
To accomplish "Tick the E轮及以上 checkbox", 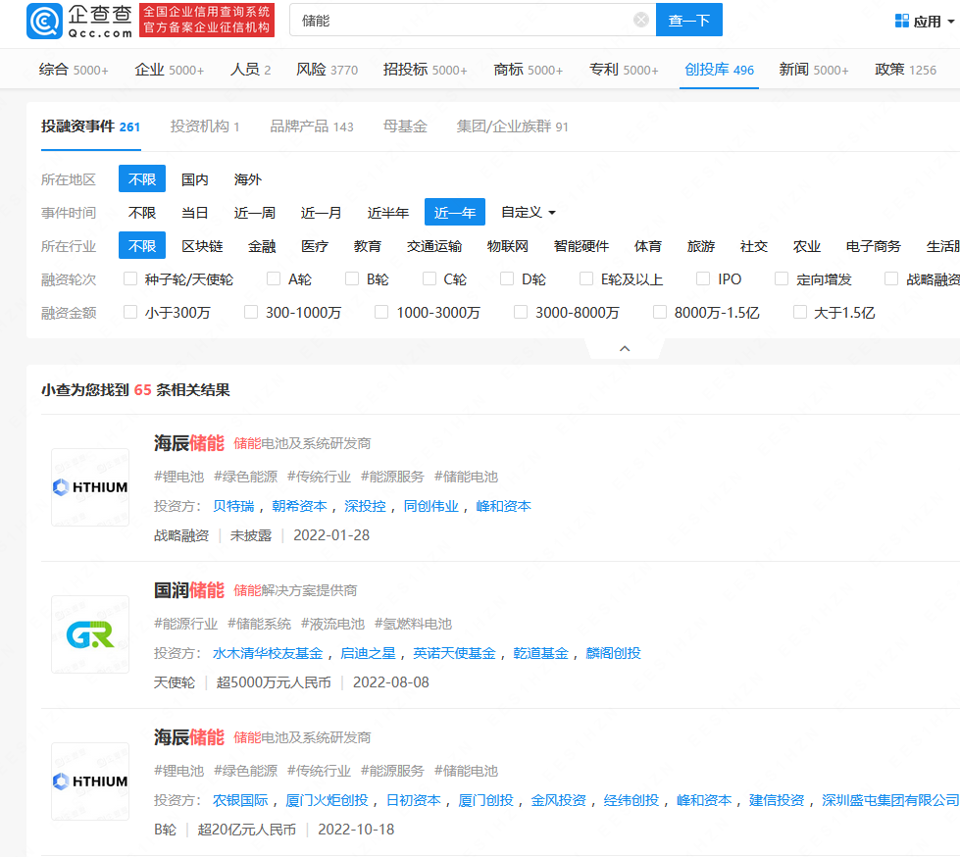I will [x=586, y=279].
